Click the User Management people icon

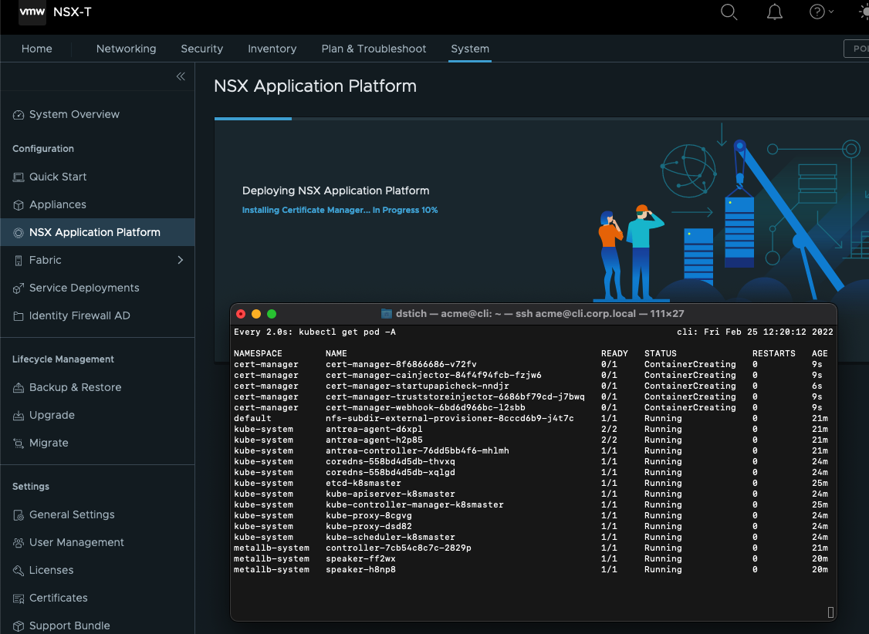[x=19, y=543]
